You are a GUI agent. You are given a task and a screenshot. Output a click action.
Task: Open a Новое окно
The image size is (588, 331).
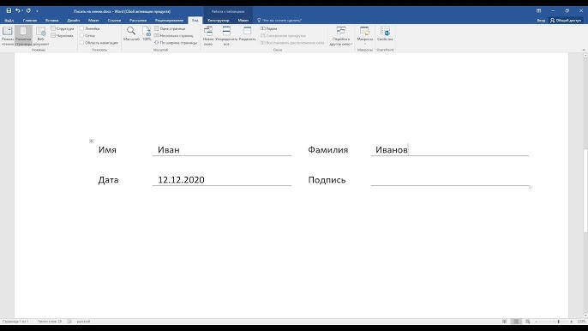click(208, 36)
